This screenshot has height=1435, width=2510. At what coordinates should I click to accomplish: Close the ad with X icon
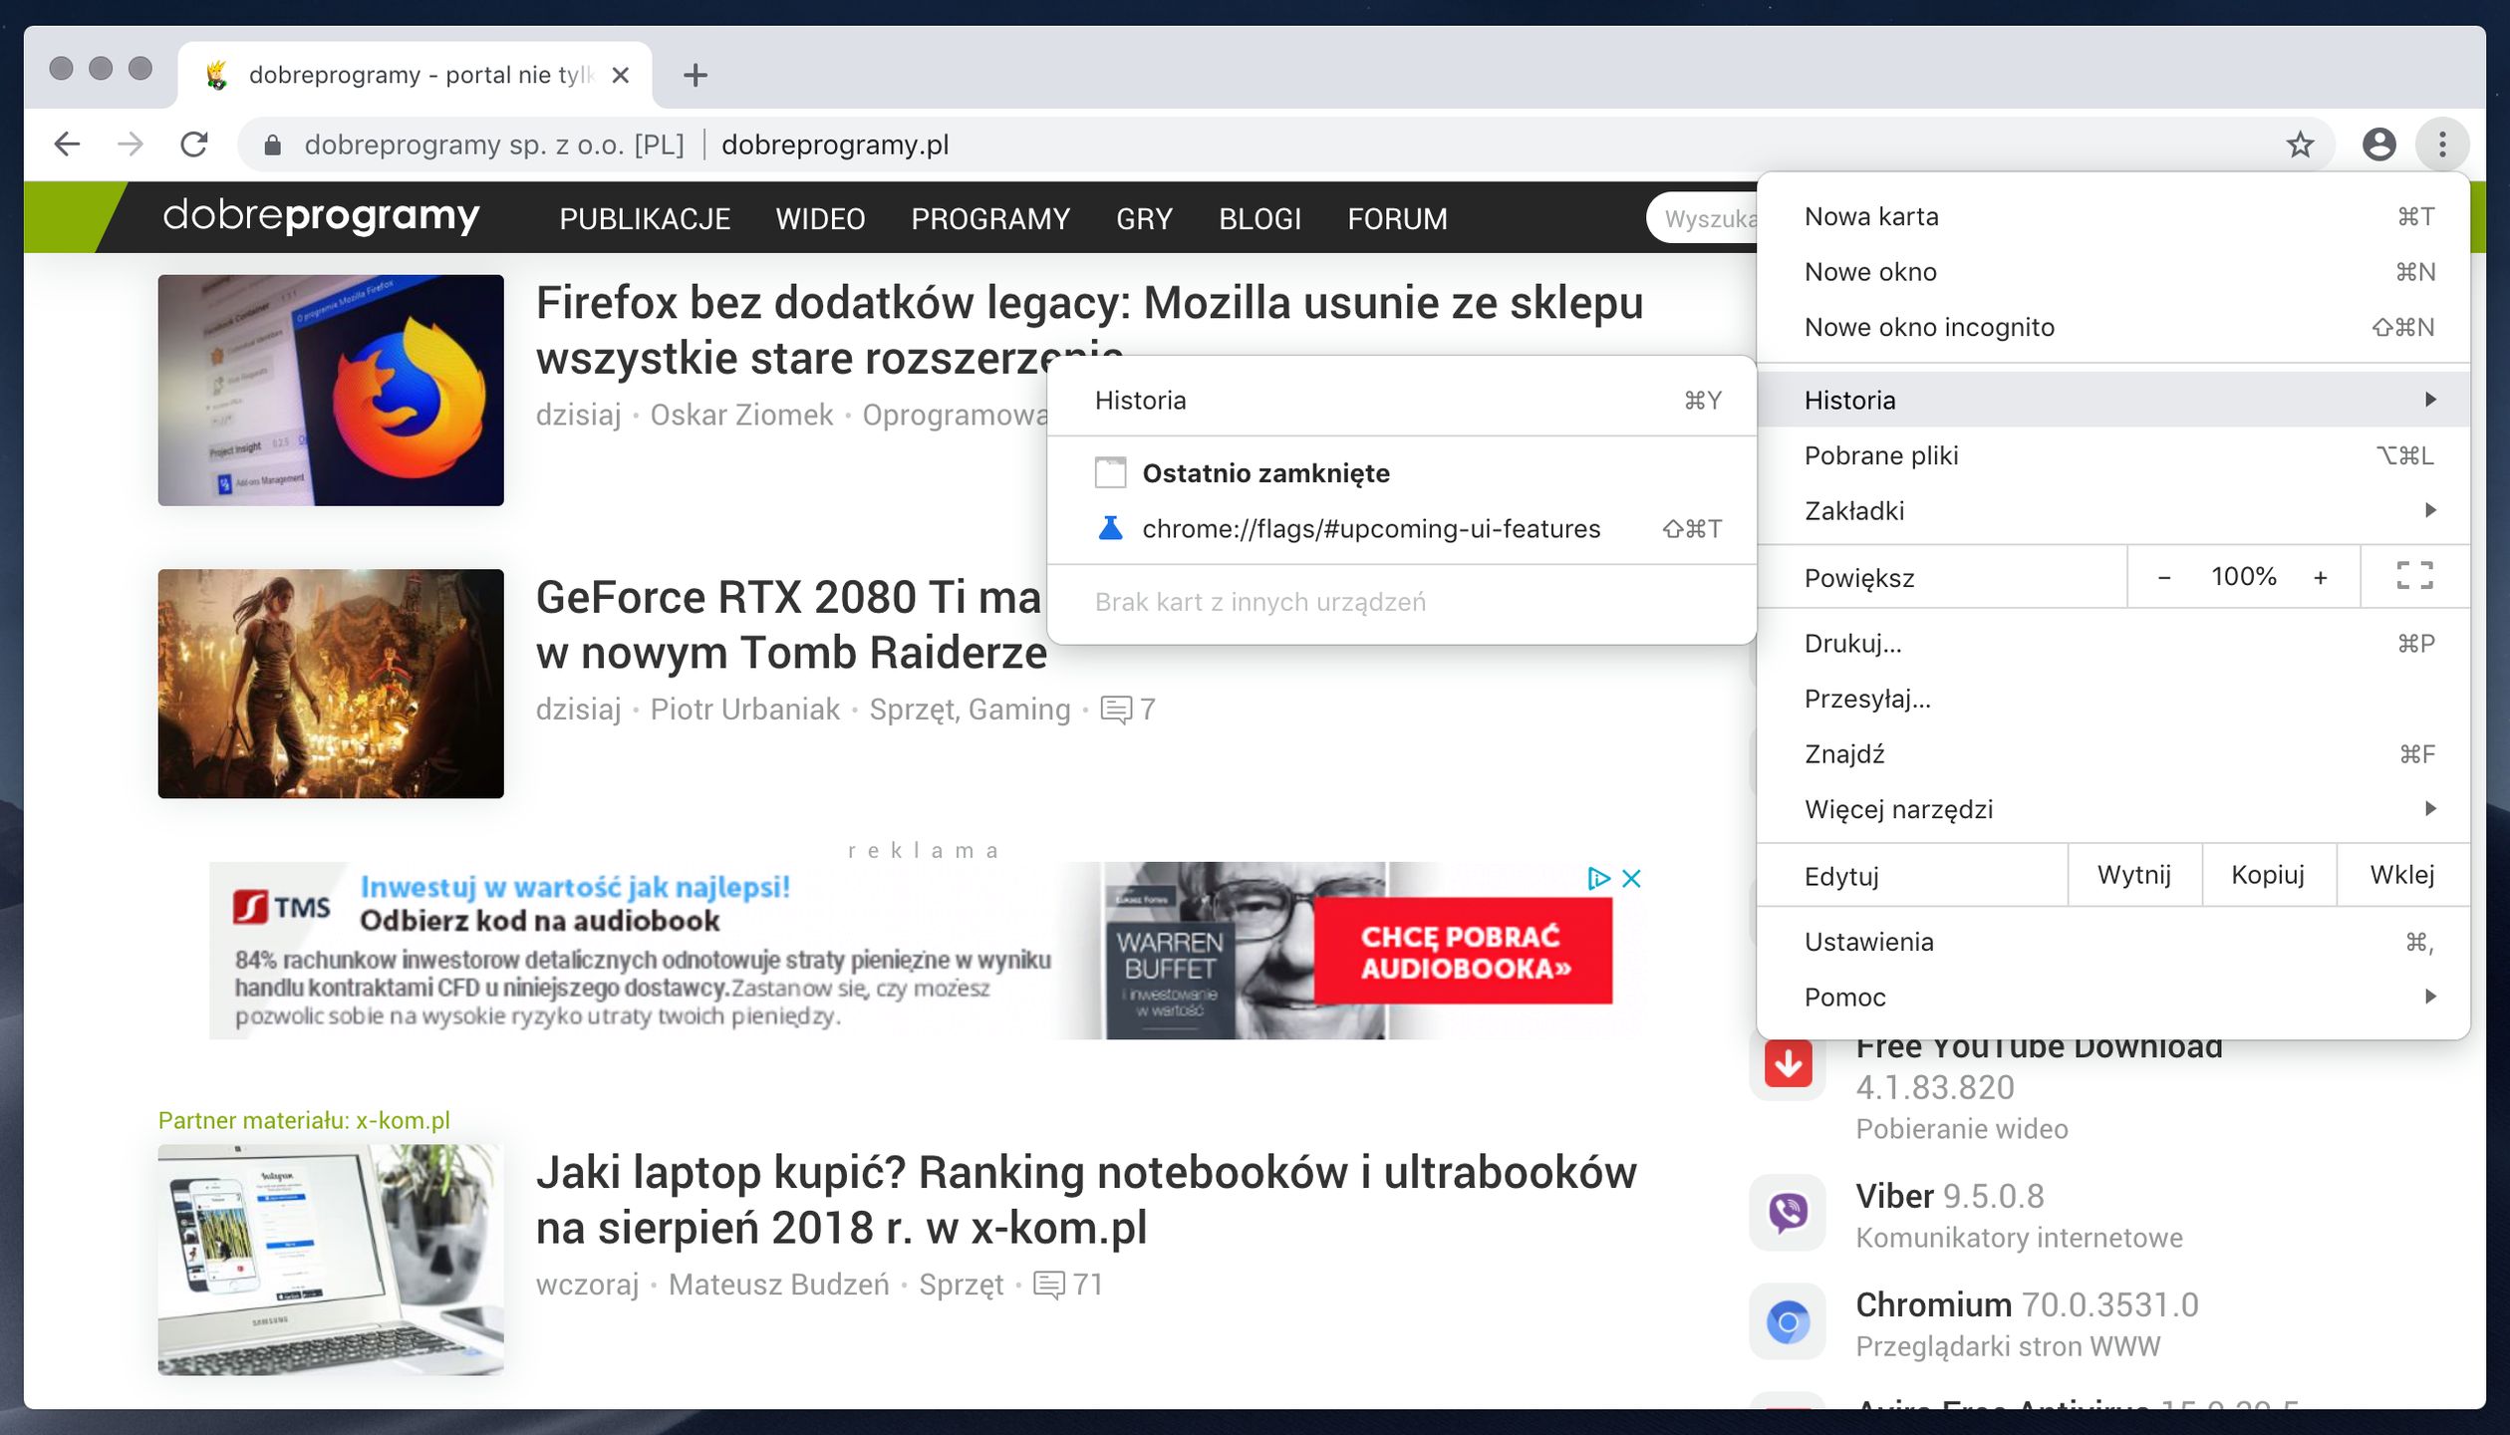[x=1631, y=878]
